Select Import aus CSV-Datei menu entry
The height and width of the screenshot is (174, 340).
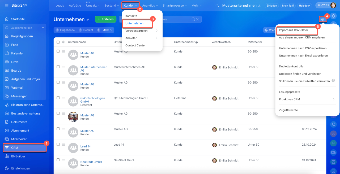pyautogui.click(x=293, y=30)
